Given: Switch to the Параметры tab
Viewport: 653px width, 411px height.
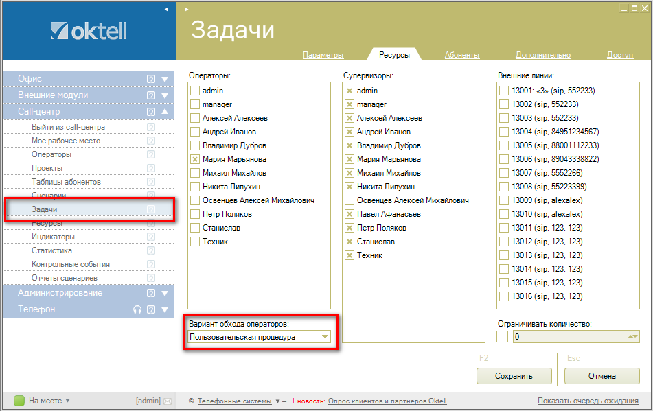Looking at the screenshot, I should (323, 55).
